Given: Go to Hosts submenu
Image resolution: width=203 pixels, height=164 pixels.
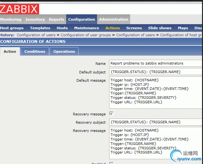Looking at the screenshot, I should click(62, 28).
